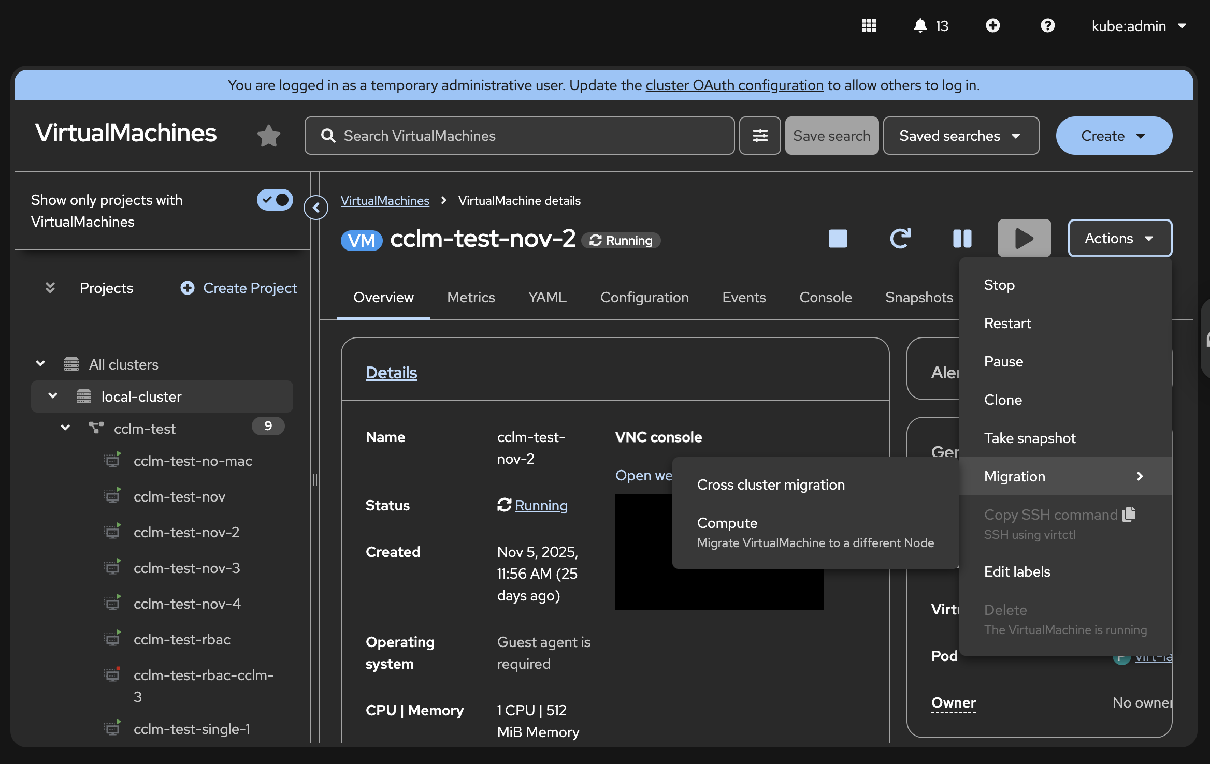Click the pause VM icon
1210x764 pixels.
(x=962, y=239)
